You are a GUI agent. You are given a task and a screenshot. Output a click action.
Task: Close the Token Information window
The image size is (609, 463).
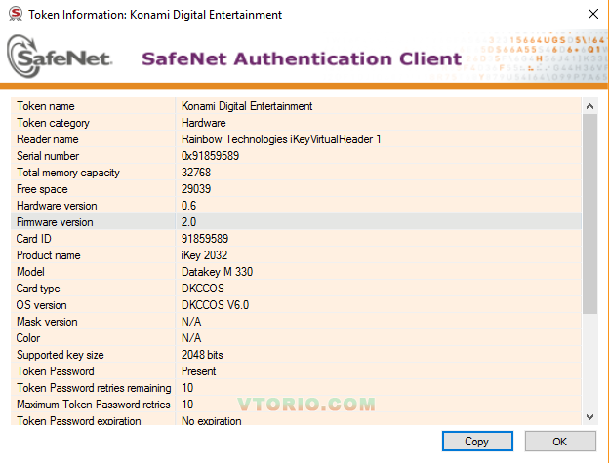tap(592, 15)
